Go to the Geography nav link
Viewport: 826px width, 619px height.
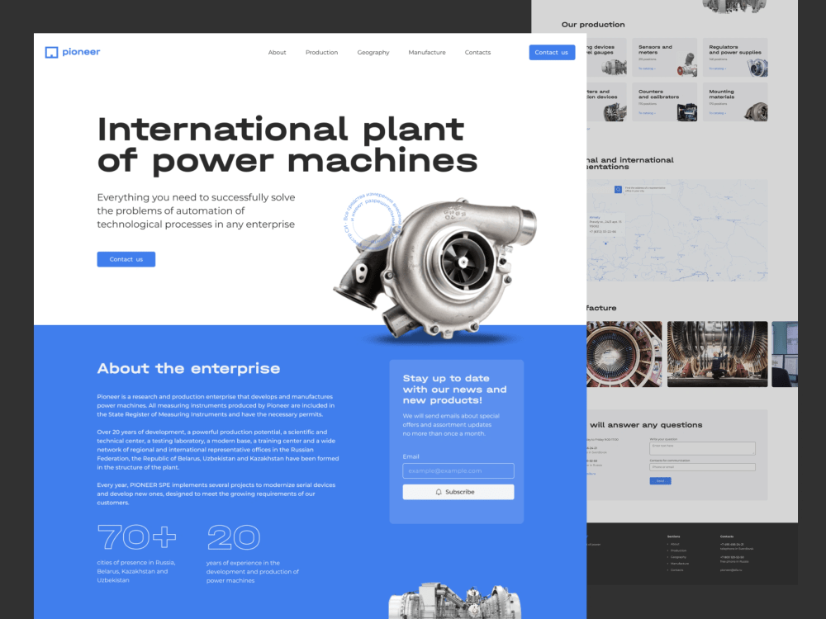[373, 53]
